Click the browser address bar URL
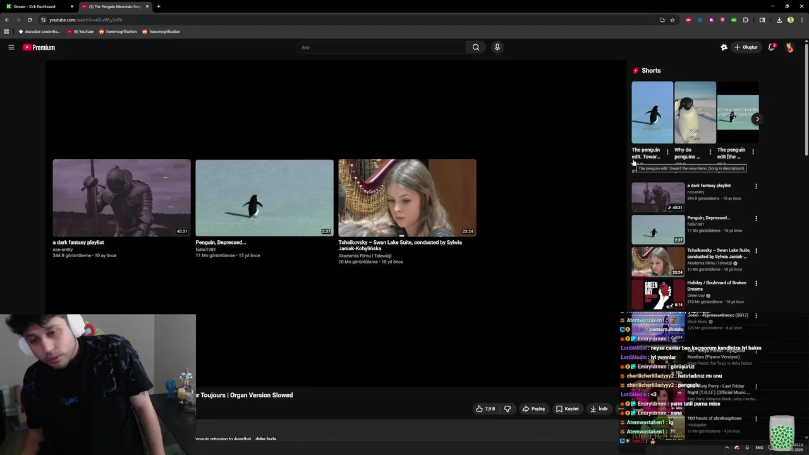Screen dimensions: 809x455 click(86, 20)
